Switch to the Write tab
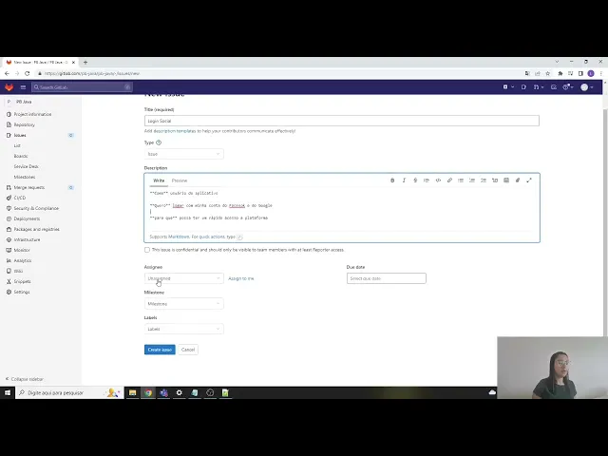Viewport: 608px width, 456px height. pos(159,180)
